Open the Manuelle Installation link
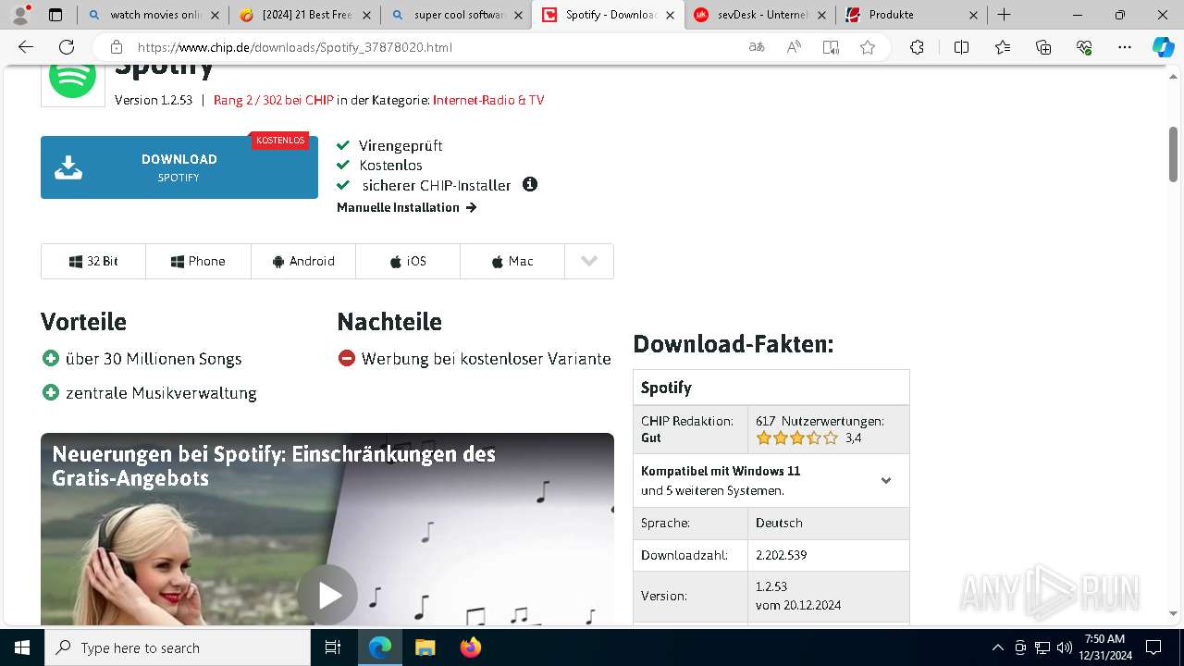 coord(406,207)
